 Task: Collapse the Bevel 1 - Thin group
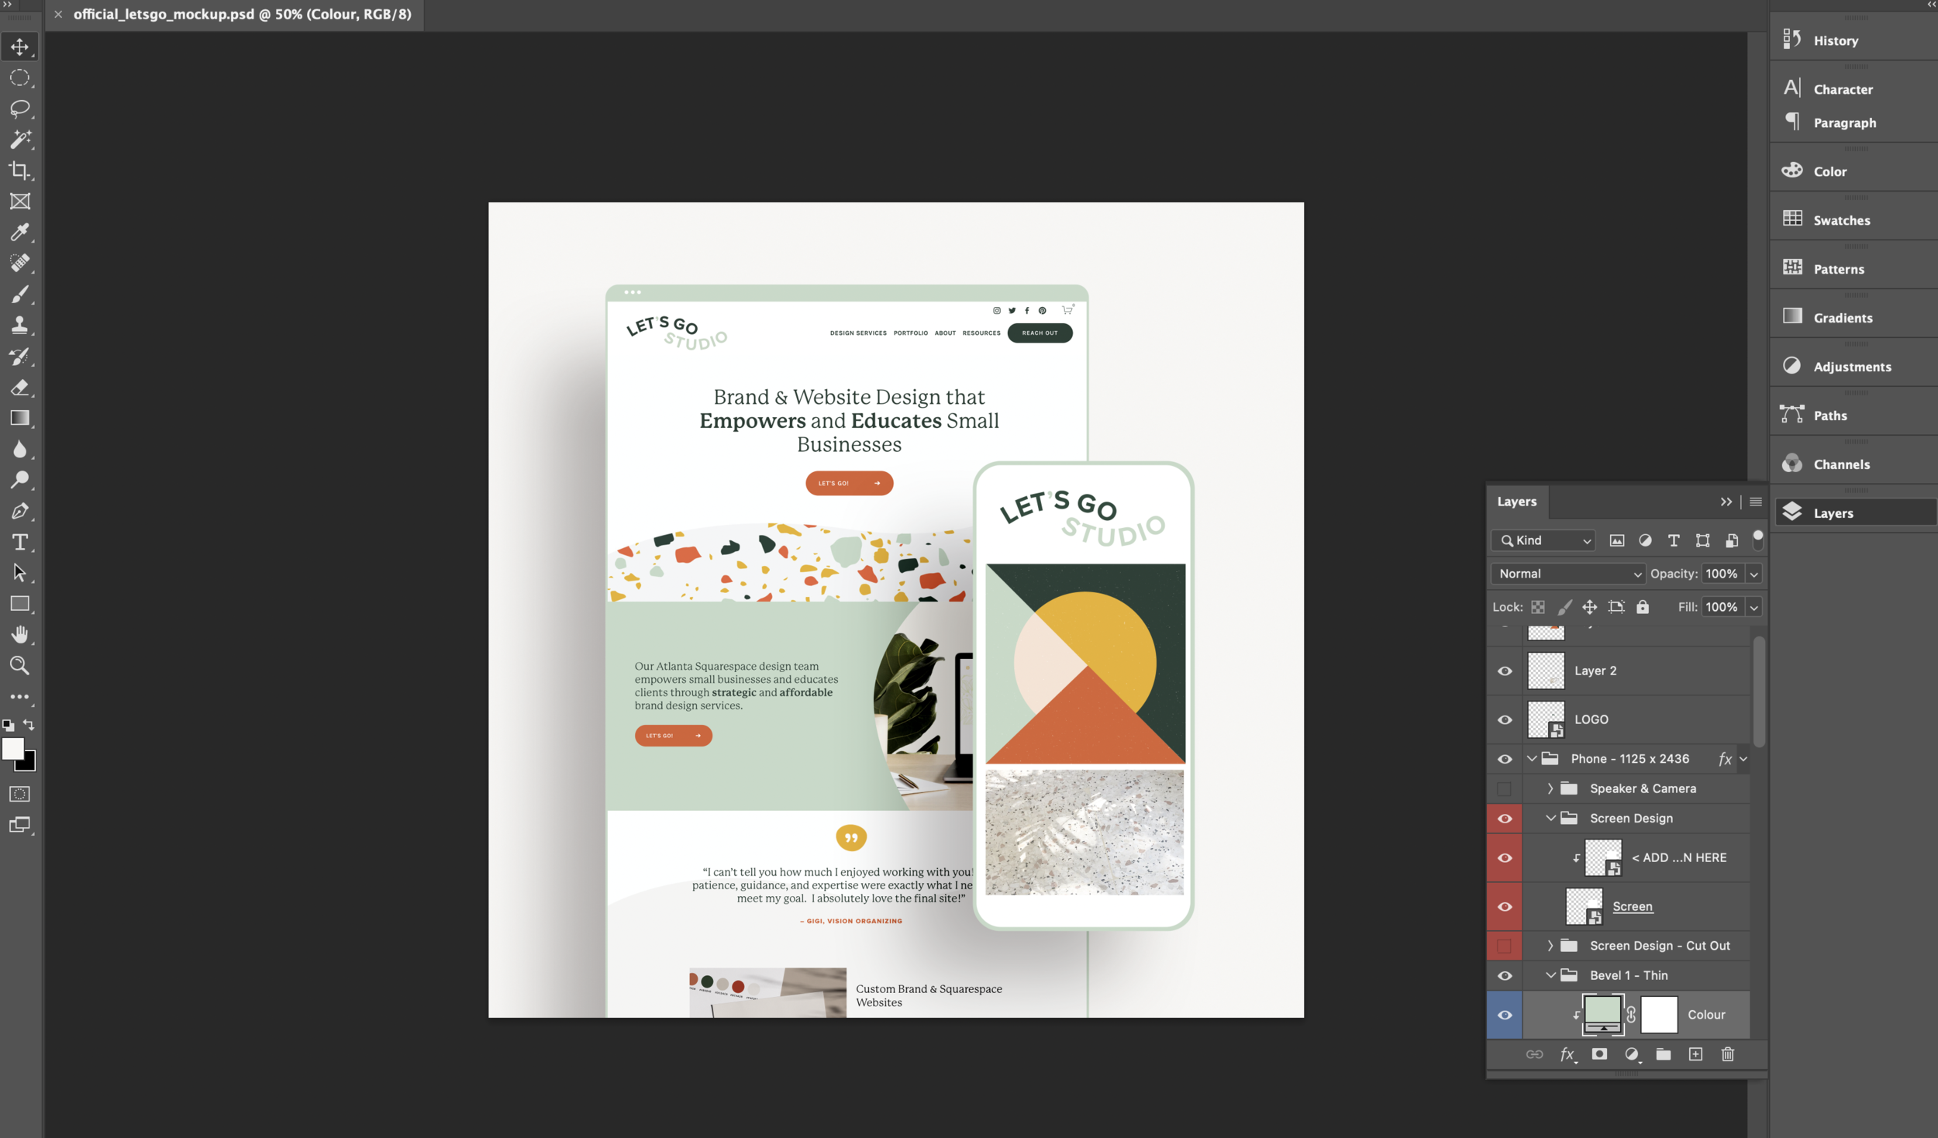point(1550,975)
